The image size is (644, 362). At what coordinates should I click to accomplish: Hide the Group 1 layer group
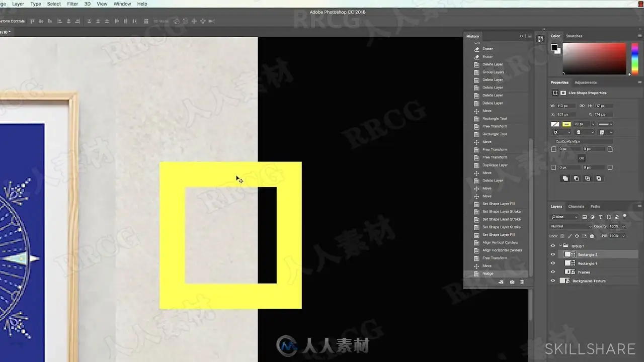553,246
